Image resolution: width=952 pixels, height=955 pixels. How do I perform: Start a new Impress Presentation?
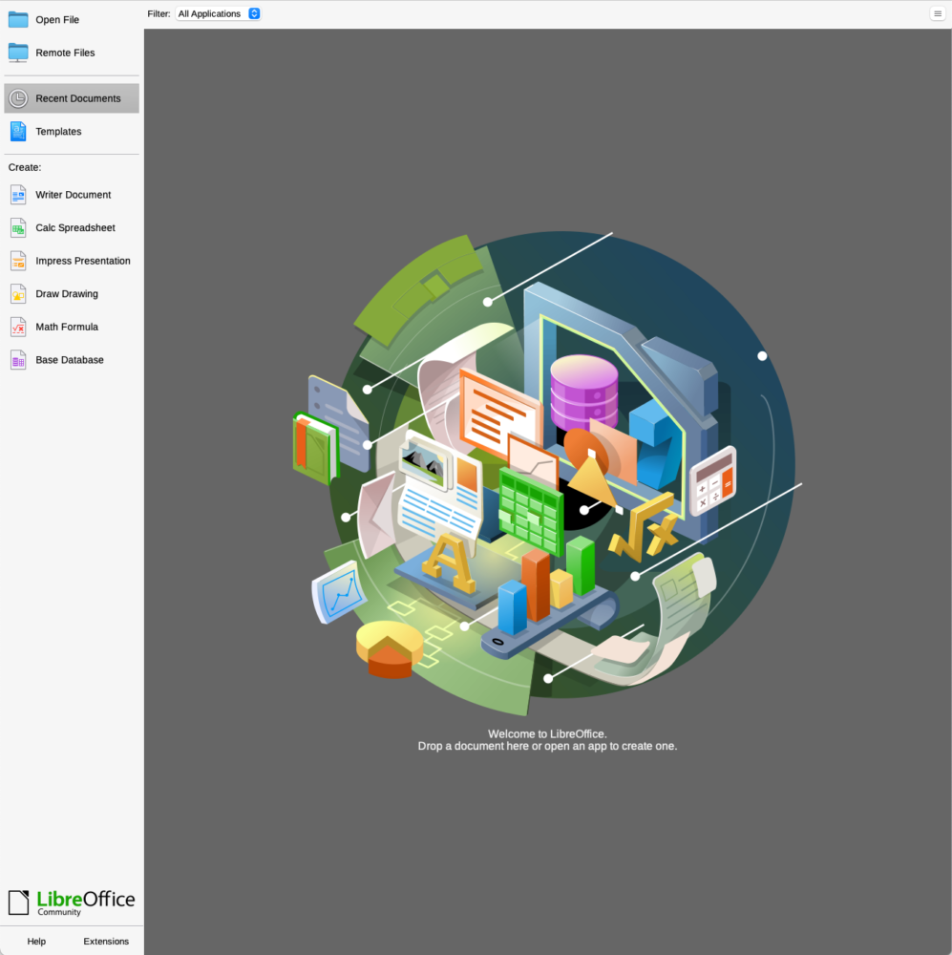tap(82, 261)
